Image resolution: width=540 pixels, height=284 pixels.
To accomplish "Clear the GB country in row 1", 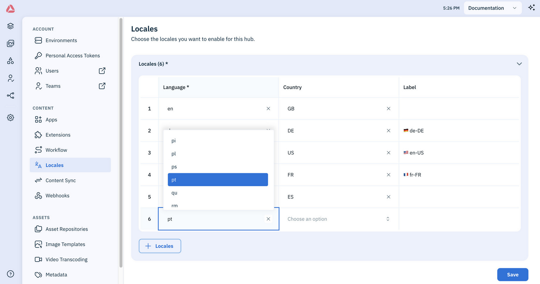I will [388, 108].
